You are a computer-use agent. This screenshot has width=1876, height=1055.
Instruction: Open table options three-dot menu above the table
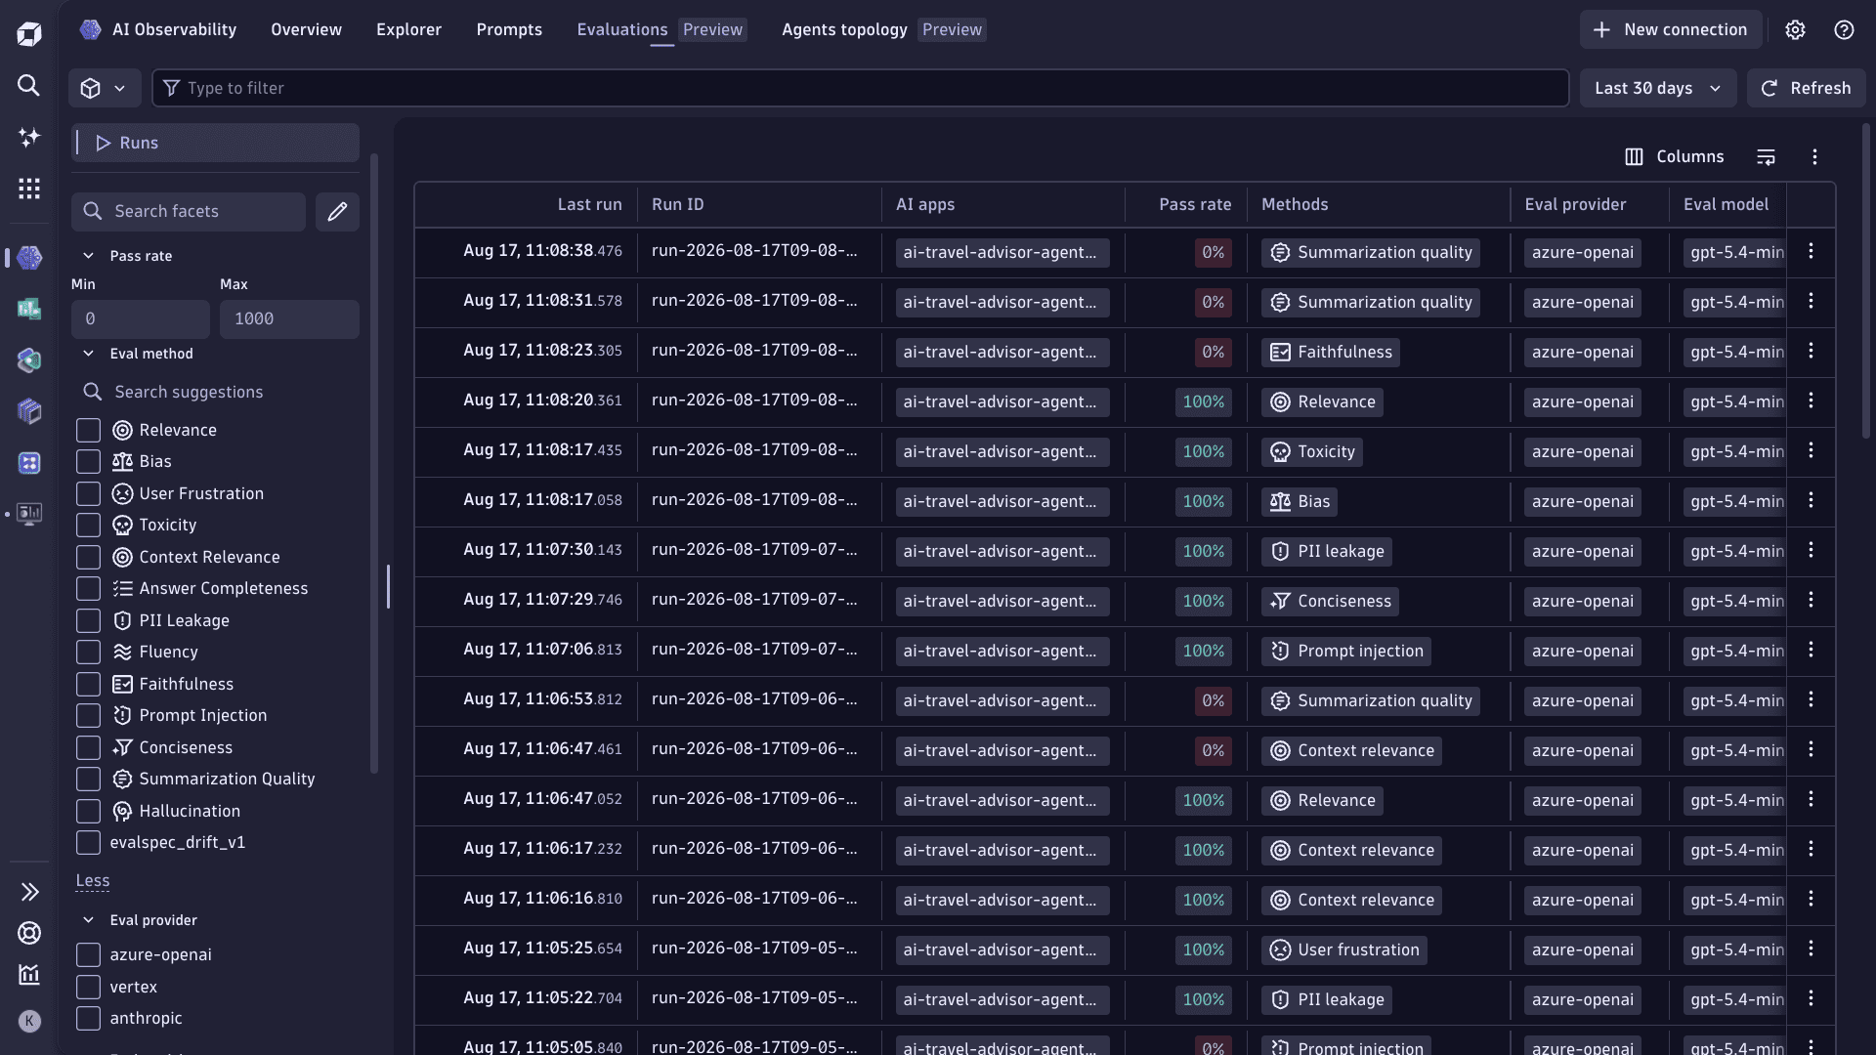(x=1814, y=156)
